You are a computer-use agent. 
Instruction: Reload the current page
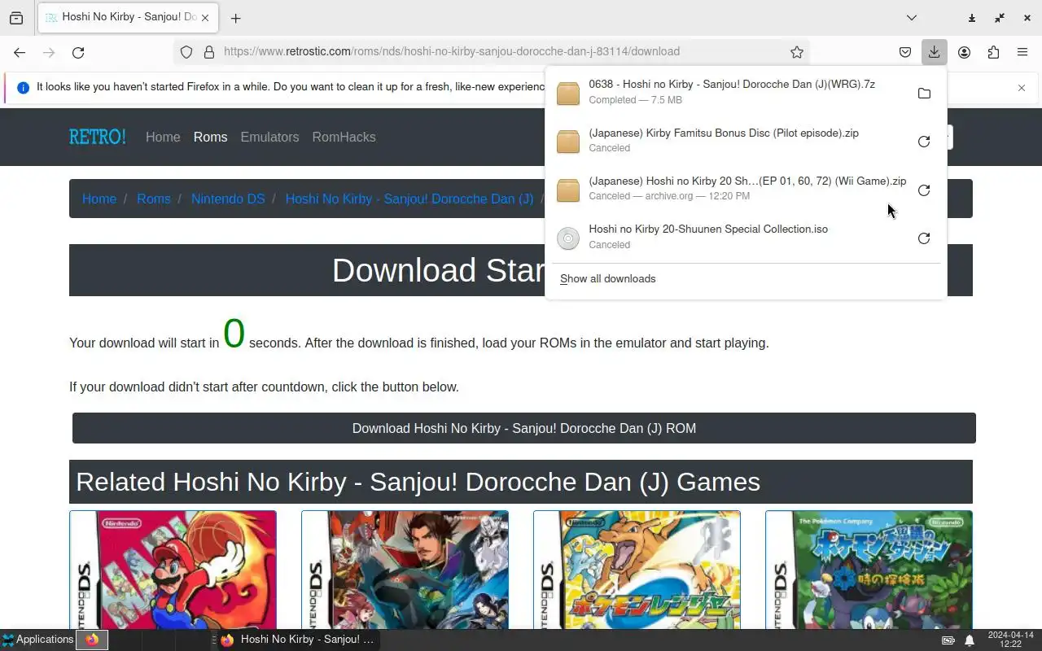pyautogui.click(x=78, y=52)
